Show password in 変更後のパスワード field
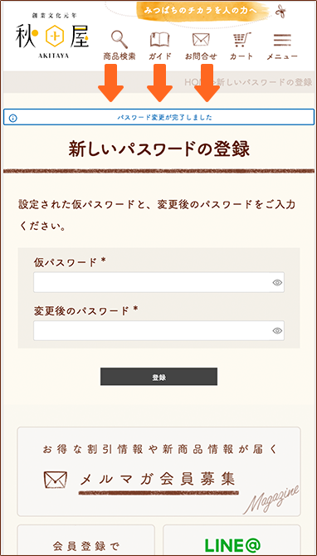Screen dimensions: 317x556 coord(277,331)
